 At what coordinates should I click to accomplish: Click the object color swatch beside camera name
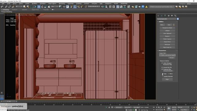pos(178,19)
